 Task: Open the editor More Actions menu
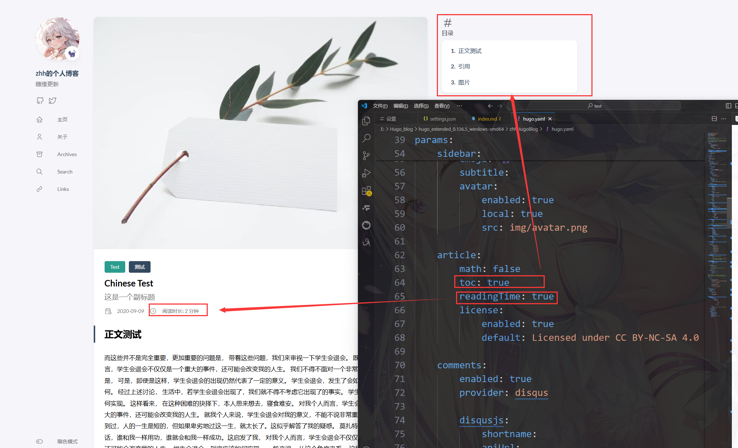724,118
